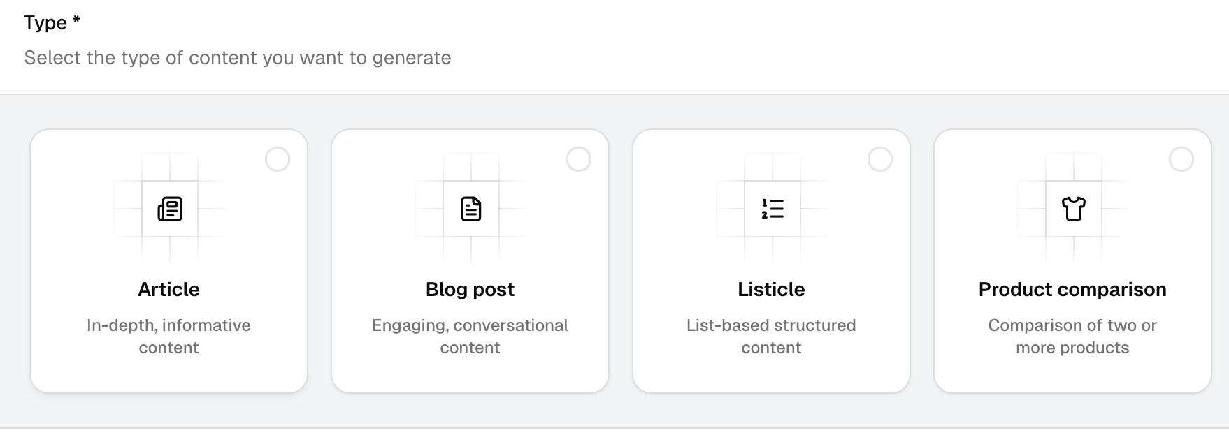
Task: Select the Article radio button
Action: point(278,160)
